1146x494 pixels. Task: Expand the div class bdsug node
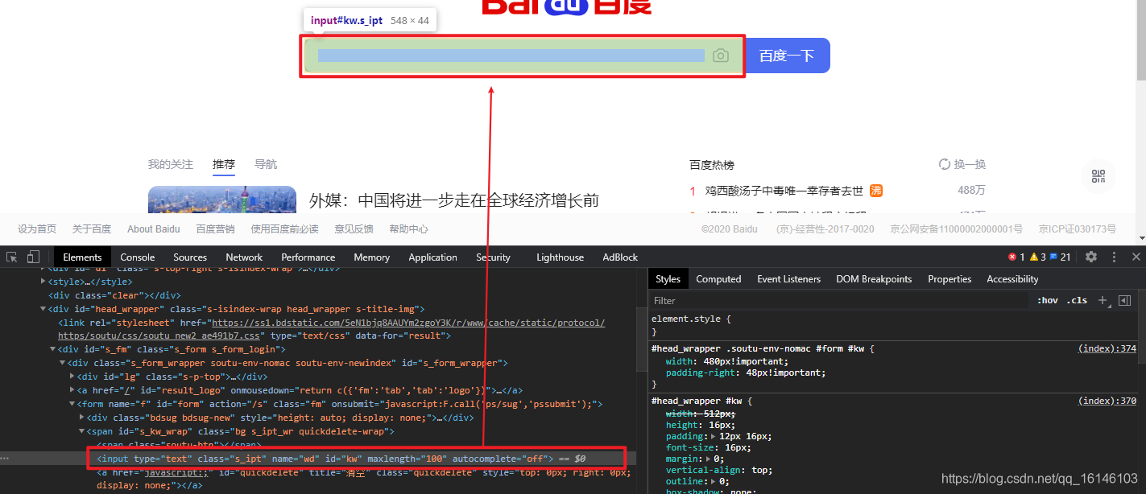[x=82, y=418]
